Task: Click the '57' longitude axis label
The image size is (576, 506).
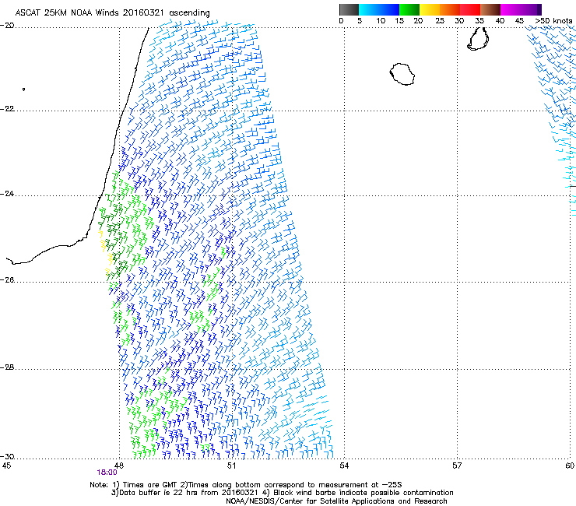Action: (x=457, y=466)
